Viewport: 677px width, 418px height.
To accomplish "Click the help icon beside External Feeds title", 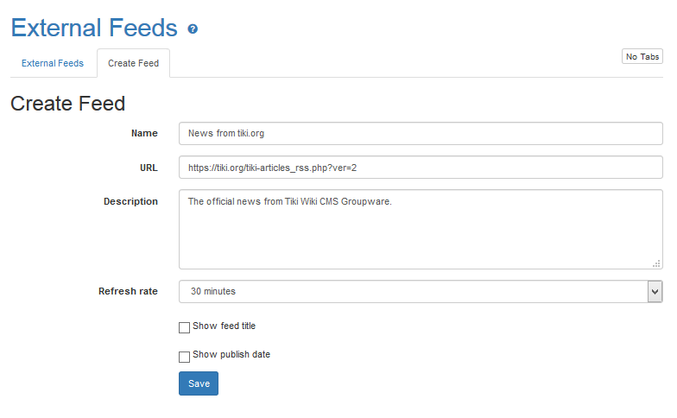I will 193,29.
